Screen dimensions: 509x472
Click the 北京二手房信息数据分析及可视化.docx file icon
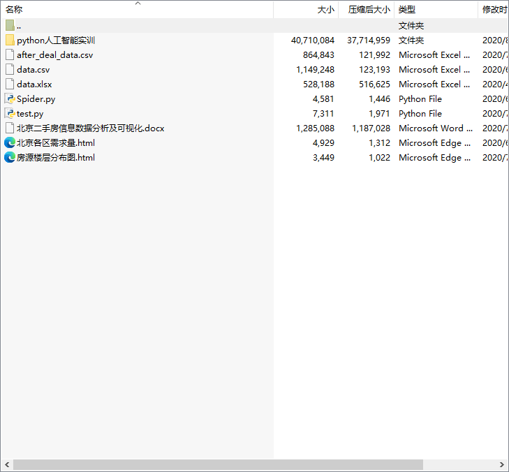pyautogui.click(x=10, y=128)
